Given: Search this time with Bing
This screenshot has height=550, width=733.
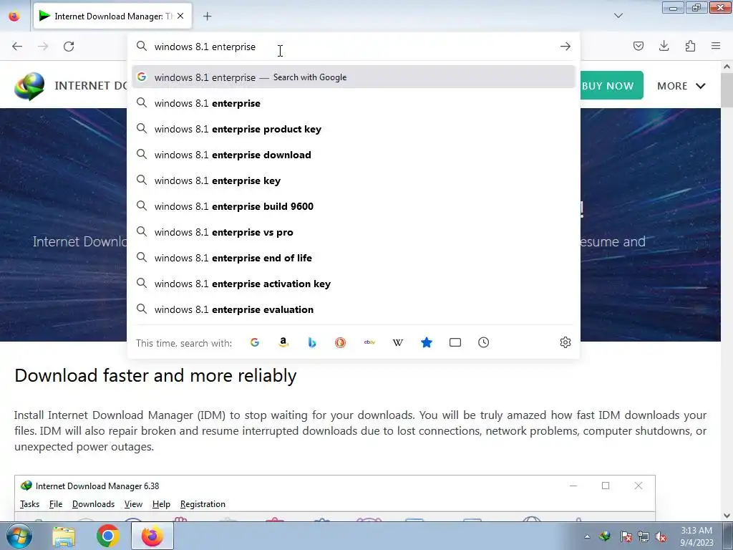Looking at the screenshot, I should [312, 342].
